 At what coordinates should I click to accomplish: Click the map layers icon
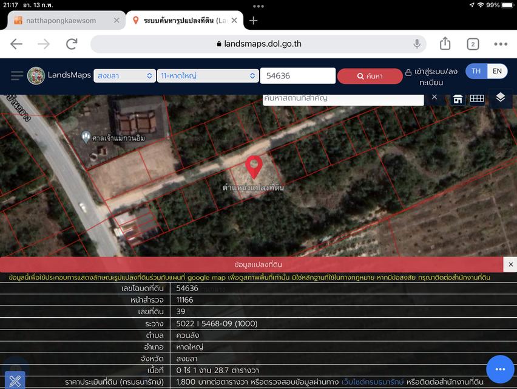500,98
